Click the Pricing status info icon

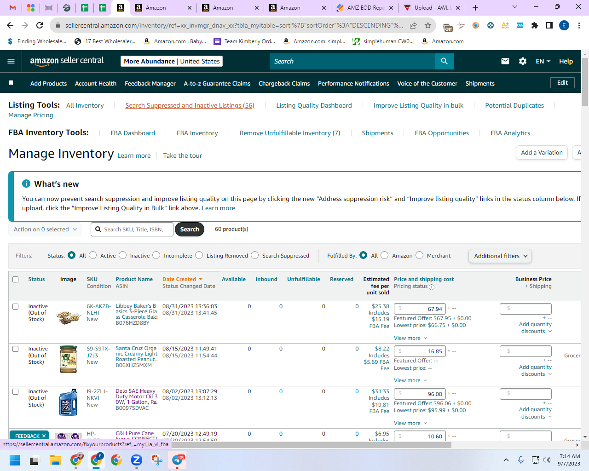pyautogui.click(x=432, y=287)
